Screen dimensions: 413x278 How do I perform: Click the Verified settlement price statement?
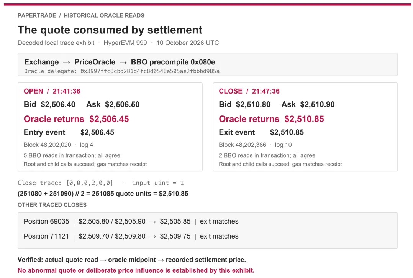[x=132, y=260]
